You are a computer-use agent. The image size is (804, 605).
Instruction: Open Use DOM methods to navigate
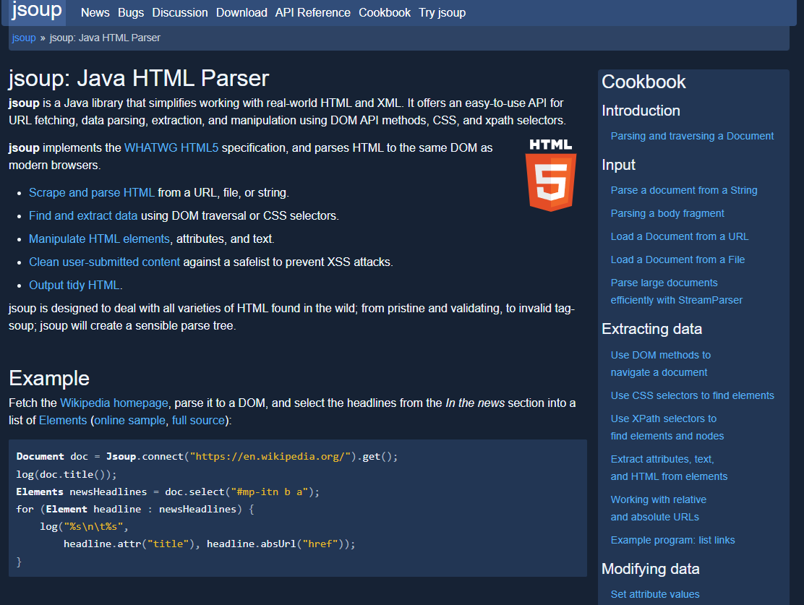coord(660,364)
